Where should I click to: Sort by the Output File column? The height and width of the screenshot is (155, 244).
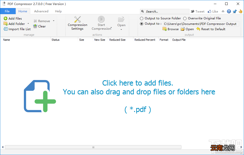[179, 40]
